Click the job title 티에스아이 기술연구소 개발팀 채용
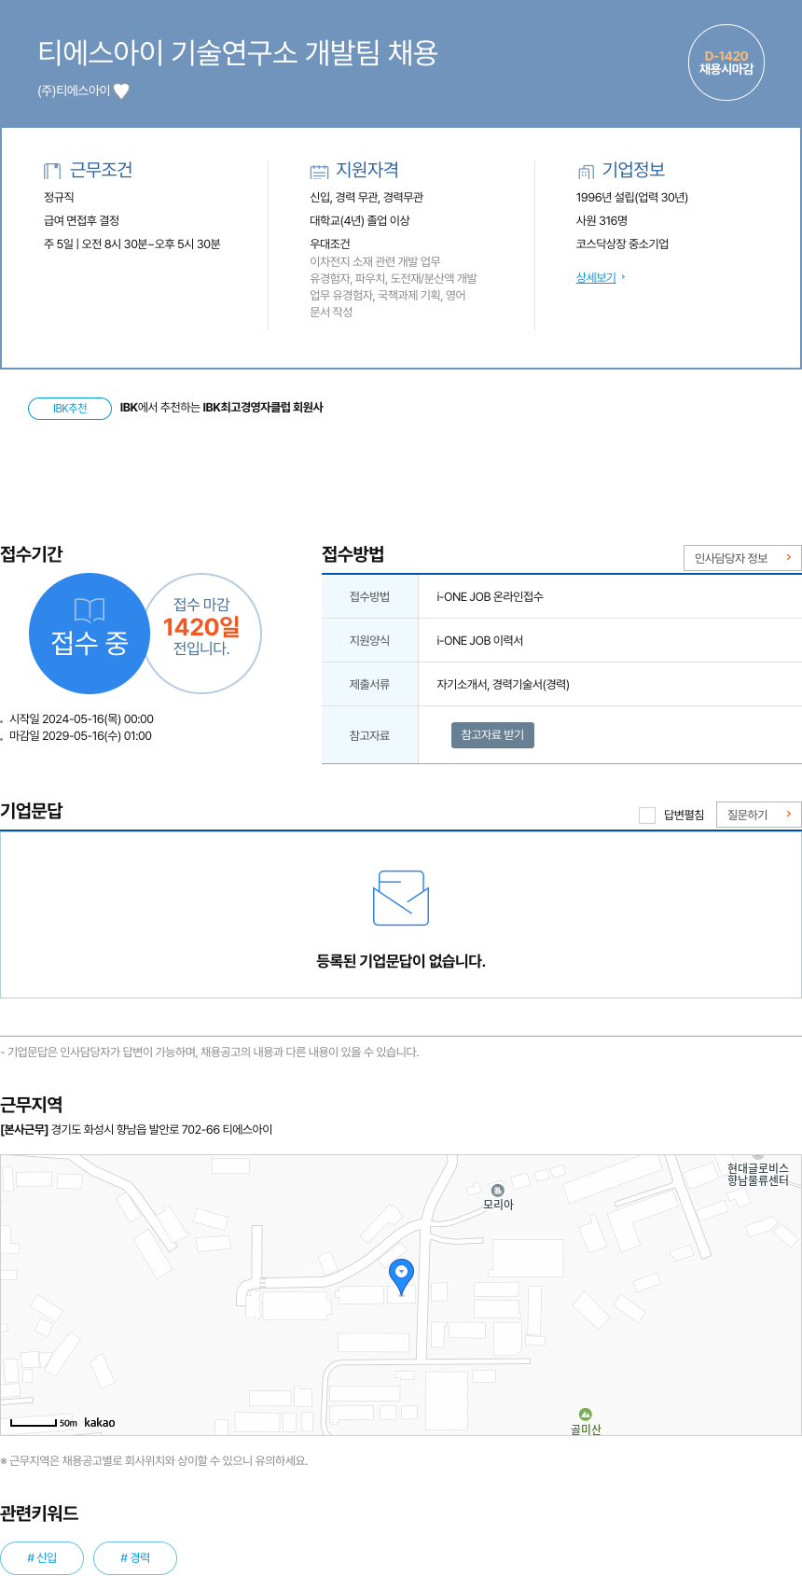 tap(238, 52)
